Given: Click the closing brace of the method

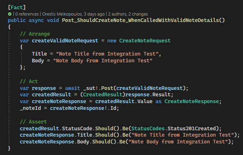Looking at the screenshot, I should (x=9, y=148).
